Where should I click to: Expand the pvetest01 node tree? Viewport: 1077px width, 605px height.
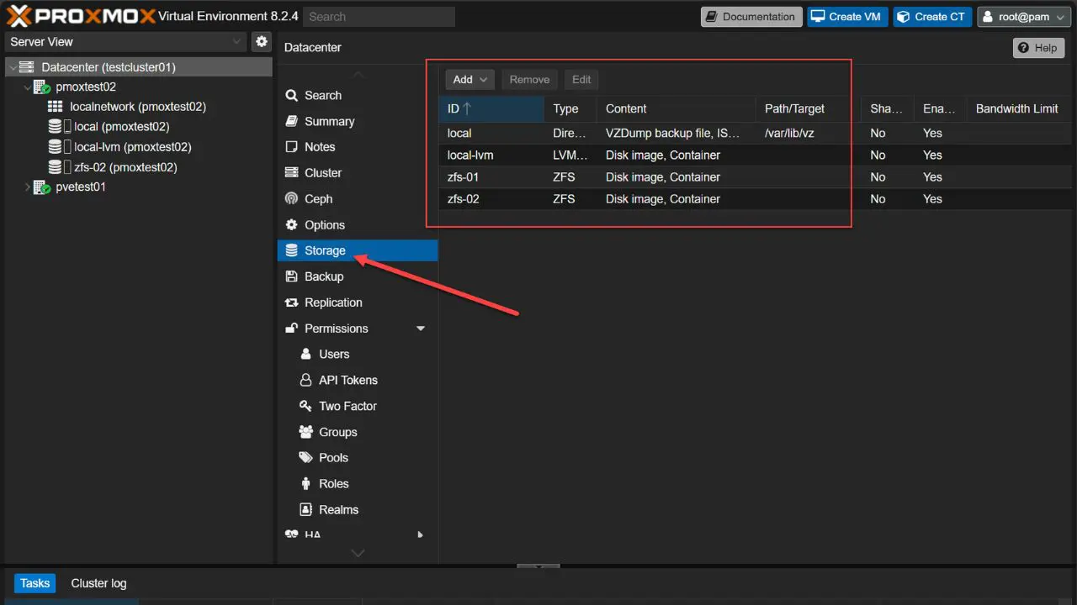coord(27,187)
